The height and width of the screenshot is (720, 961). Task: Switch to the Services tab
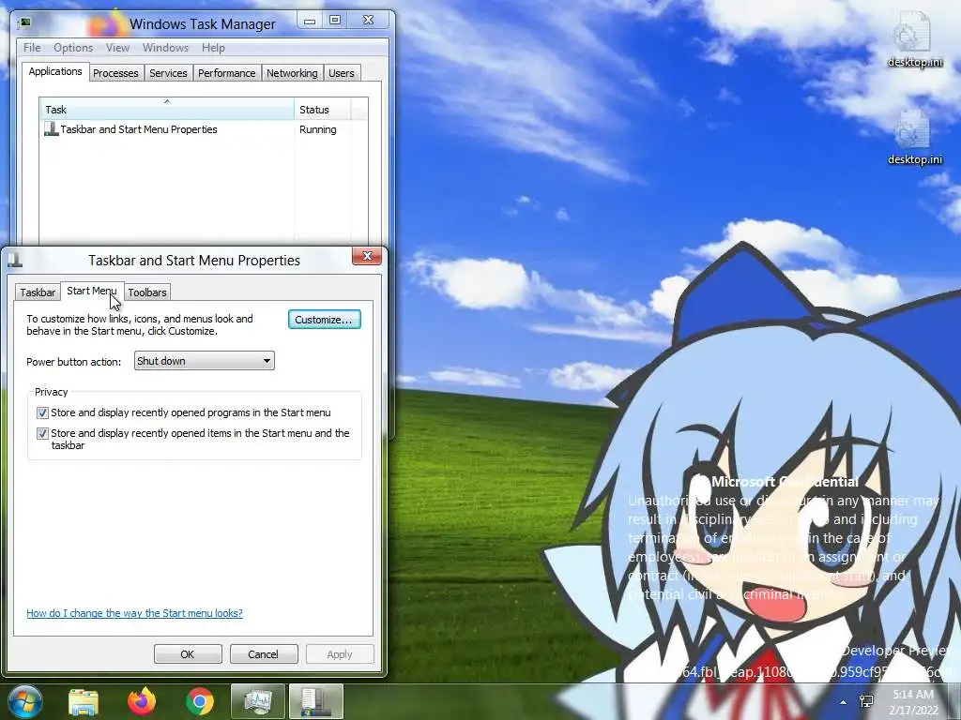point(169,73)
